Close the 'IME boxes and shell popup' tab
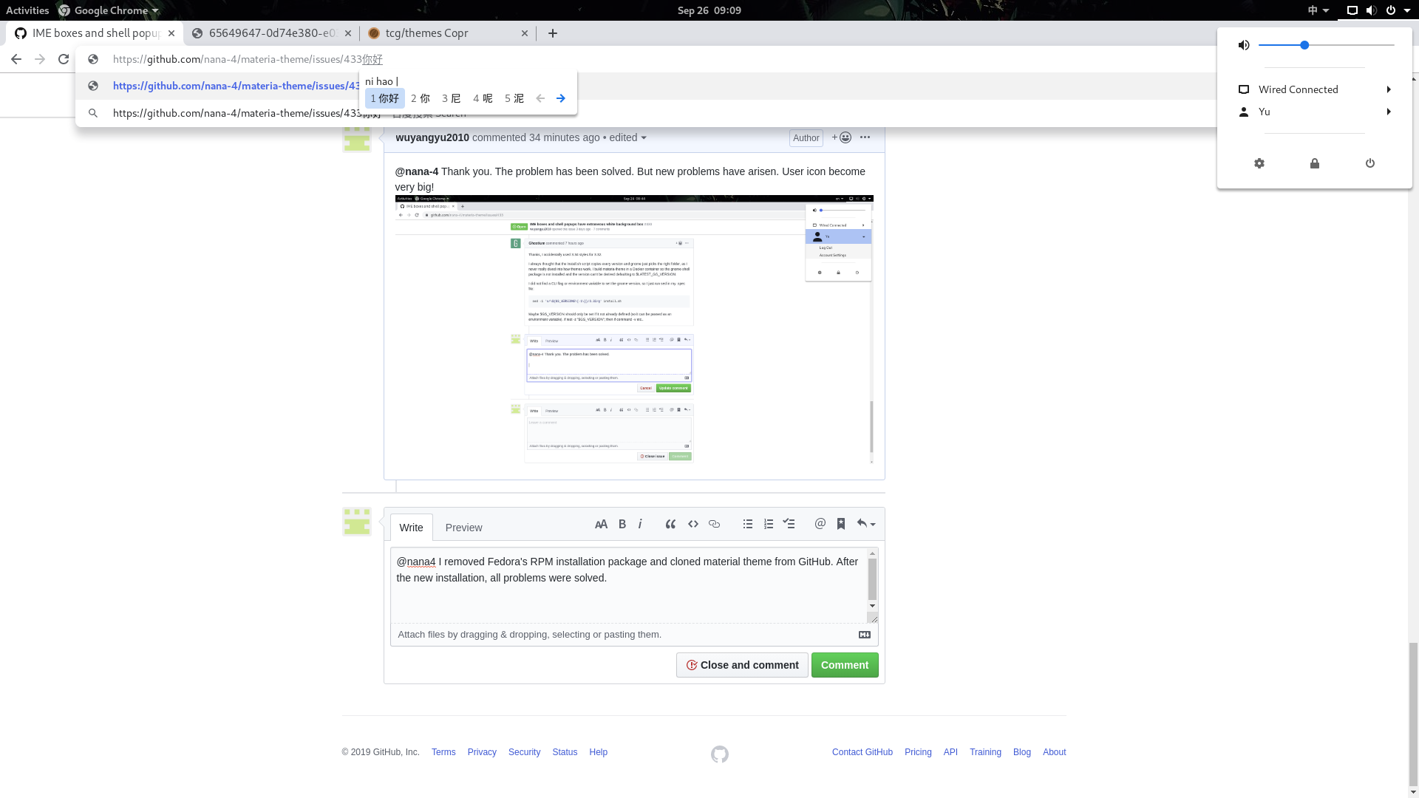Viewport: 1419px width, 798px height. click(171, 33)
